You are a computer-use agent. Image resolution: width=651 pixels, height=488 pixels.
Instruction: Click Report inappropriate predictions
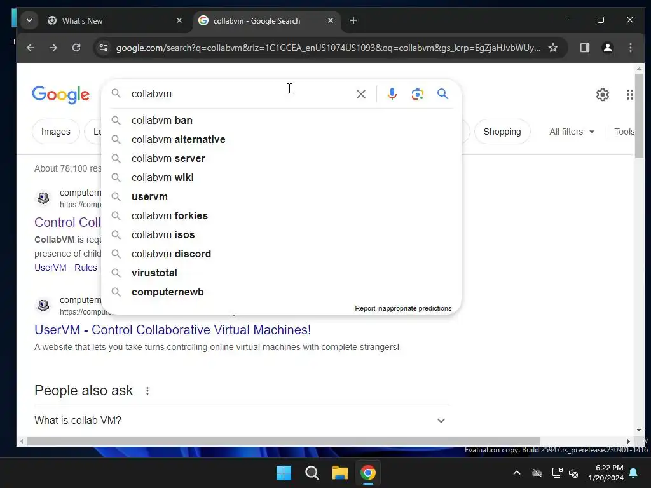point(402,308)
